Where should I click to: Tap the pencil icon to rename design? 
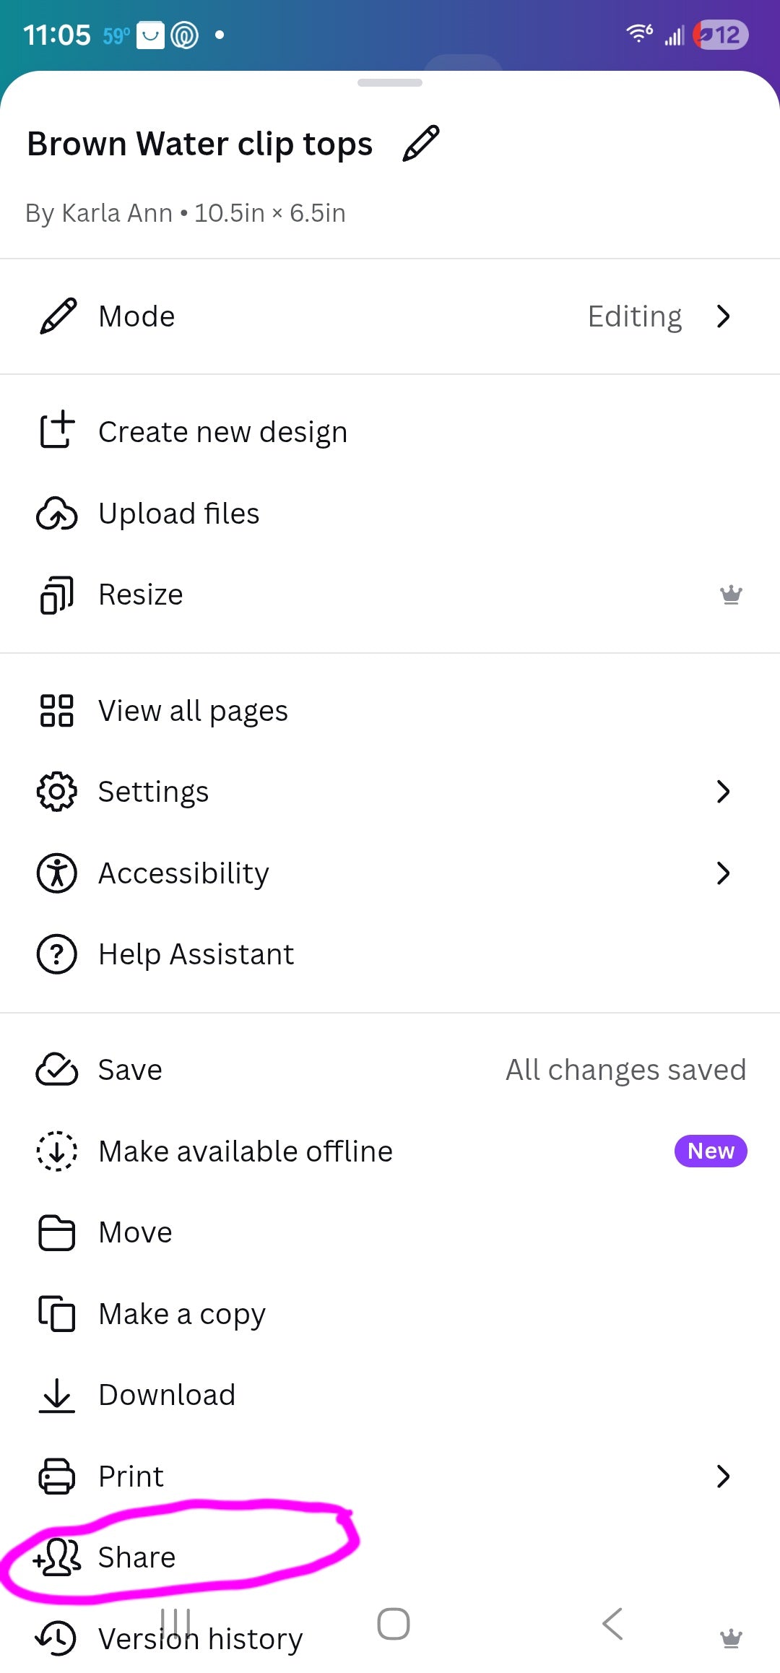(421, 143)
